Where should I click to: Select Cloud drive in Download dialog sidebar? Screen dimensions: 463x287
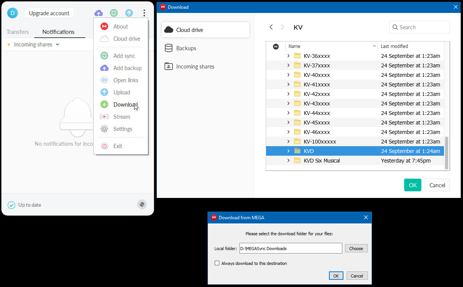(x=206, y=30)
